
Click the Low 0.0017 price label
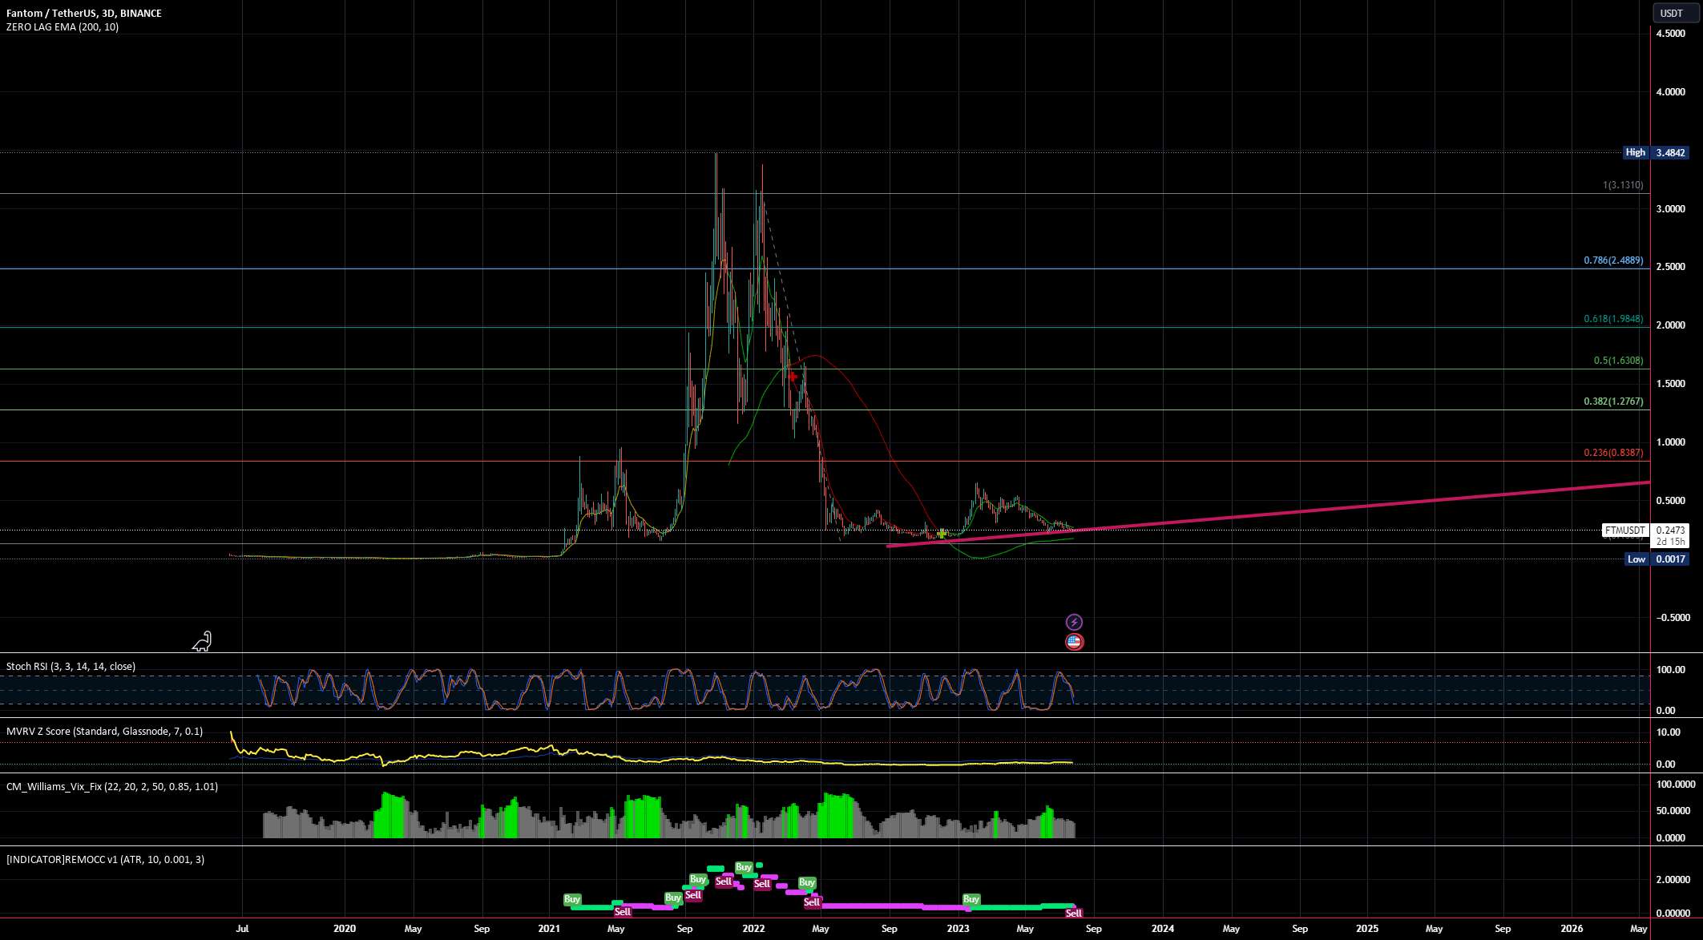tap(1656, 559)
